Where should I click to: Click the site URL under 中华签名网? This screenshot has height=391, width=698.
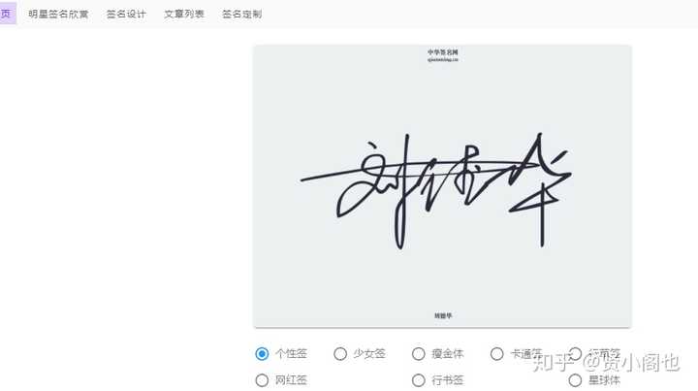(443, 60)
